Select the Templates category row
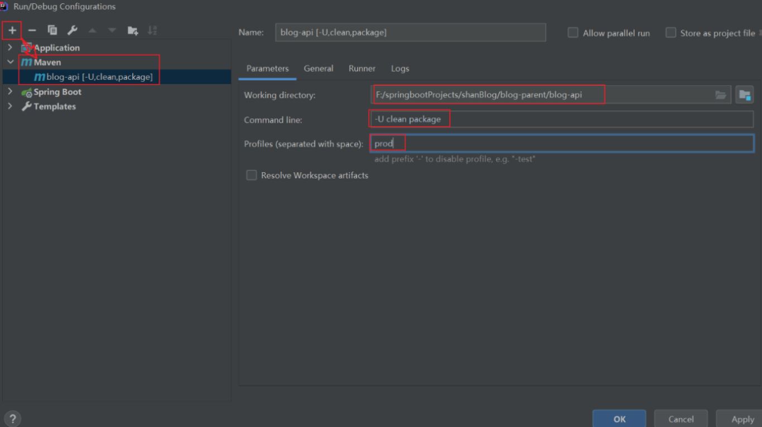The height and width of the screenshot is (427, 762). (x=117, y=106)
